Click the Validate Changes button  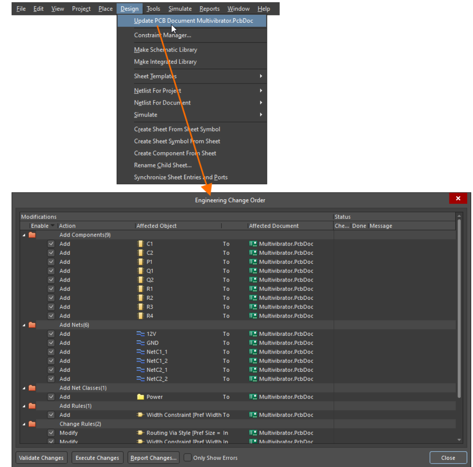(x=41, y=458)
